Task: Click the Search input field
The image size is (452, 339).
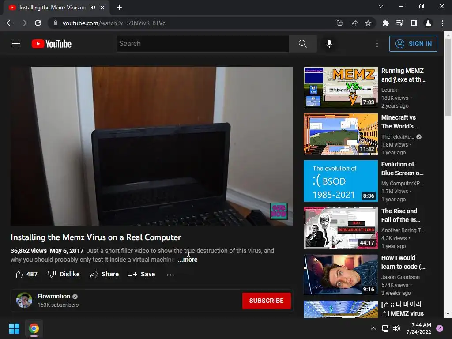Action: [203, 44]
